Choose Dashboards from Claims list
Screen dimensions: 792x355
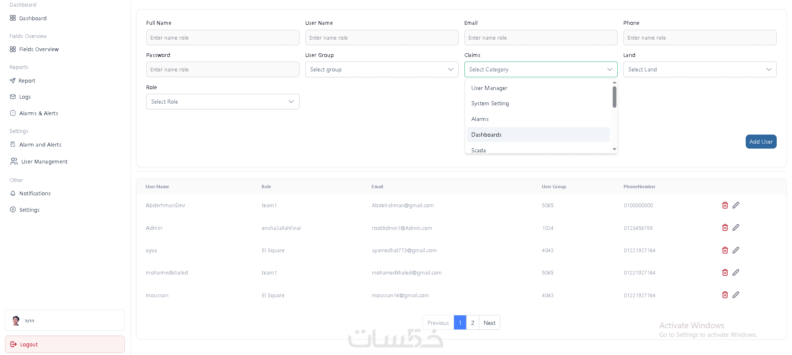click(538, 135)
